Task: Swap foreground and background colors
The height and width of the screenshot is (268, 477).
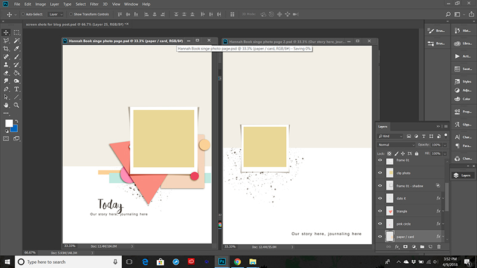Action: [17, 121]
